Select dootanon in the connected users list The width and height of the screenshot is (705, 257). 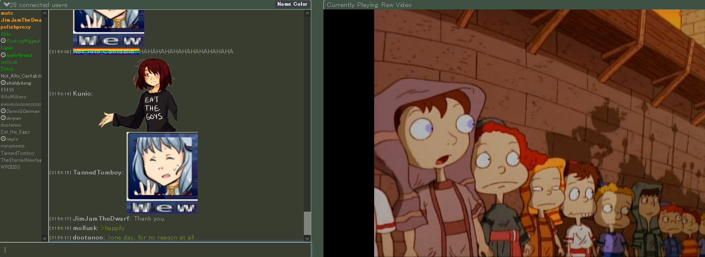click(11, 125)
